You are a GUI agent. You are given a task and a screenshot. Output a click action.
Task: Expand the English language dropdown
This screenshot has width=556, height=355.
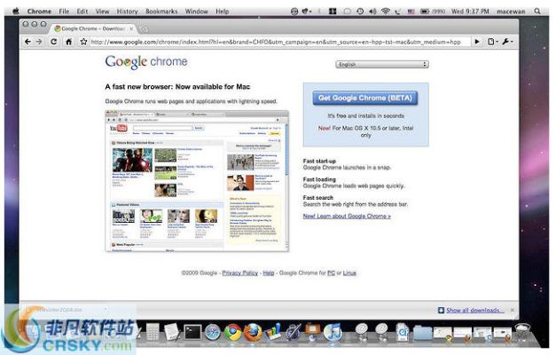click(x=381, y=65)
